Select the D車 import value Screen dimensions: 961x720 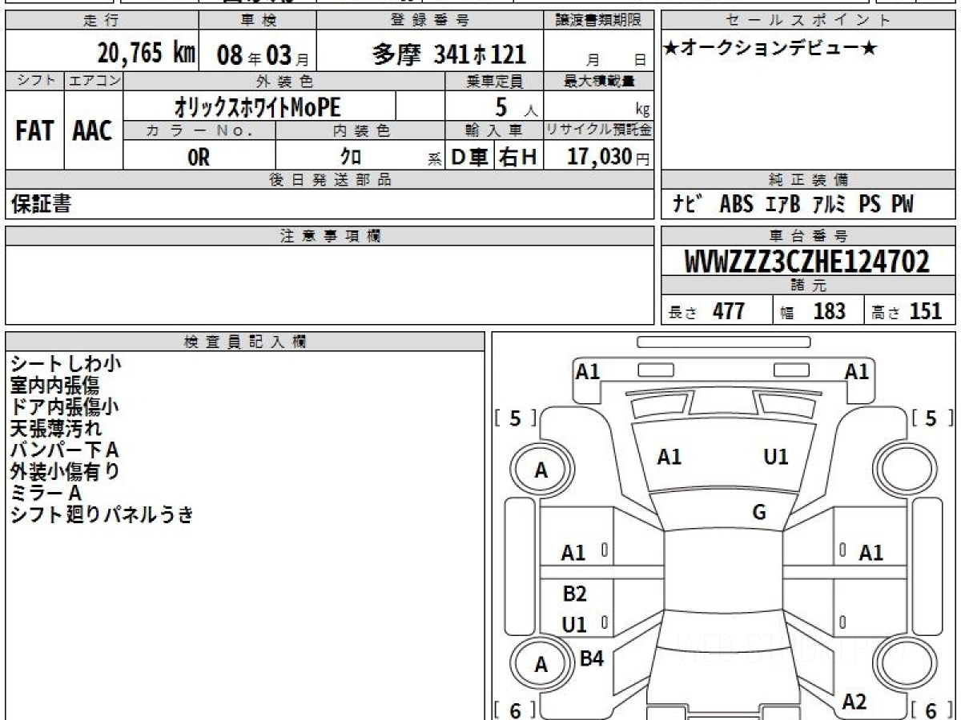pos(470,158)
